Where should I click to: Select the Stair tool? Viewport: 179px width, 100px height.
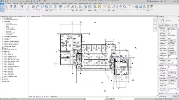coord(69,7)
